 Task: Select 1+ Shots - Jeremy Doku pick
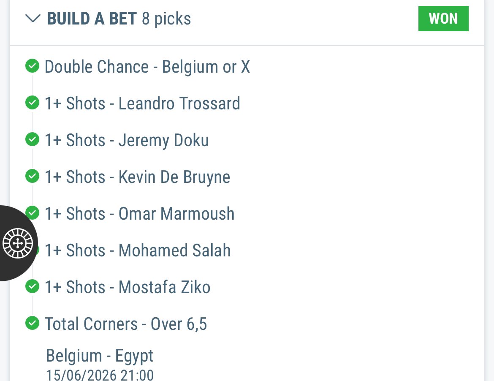pyautogui.click(x=127, y=140)
